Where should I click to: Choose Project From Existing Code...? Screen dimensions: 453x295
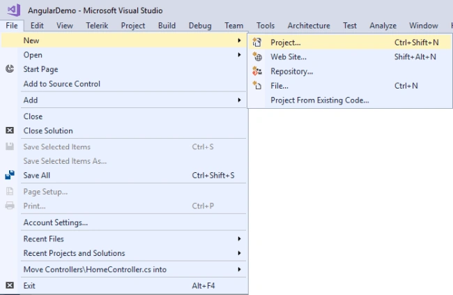[350, 100]
